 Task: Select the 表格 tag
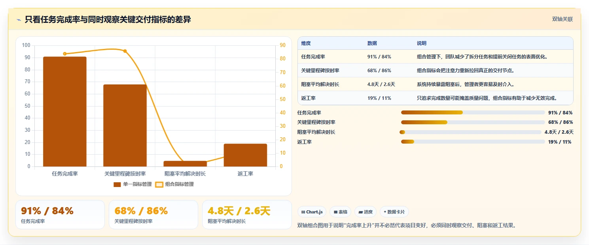[x=340, y=212]
